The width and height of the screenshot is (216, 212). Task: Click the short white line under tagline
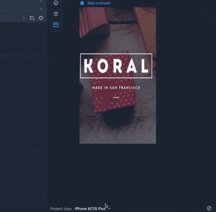(x=116, y=97)
